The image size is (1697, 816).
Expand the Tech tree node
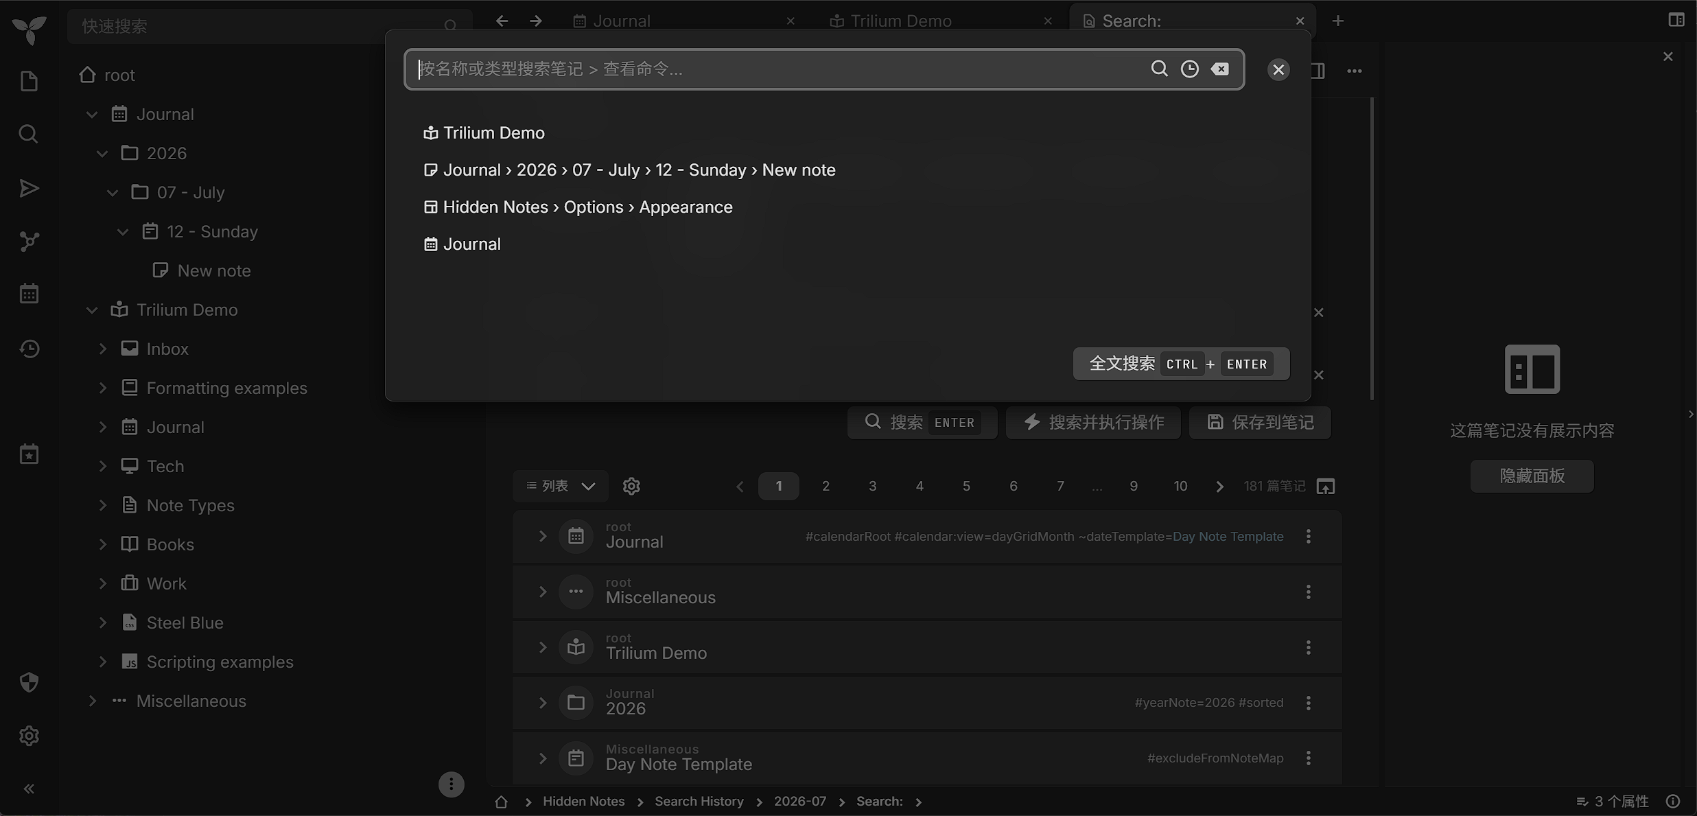click(x=102, y=466)
